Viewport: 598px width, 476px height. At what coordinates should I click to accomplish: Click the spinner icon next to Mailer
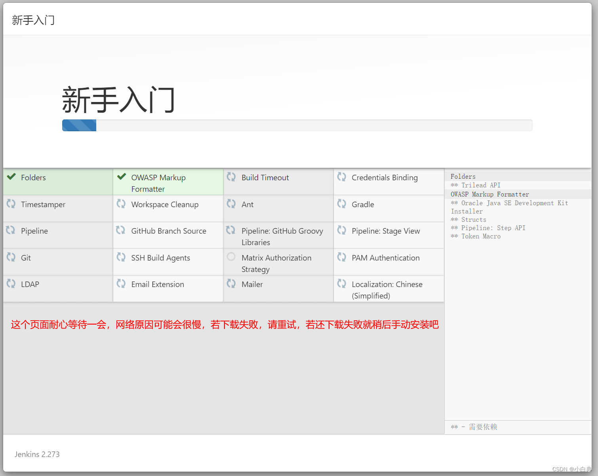(231, 283)
